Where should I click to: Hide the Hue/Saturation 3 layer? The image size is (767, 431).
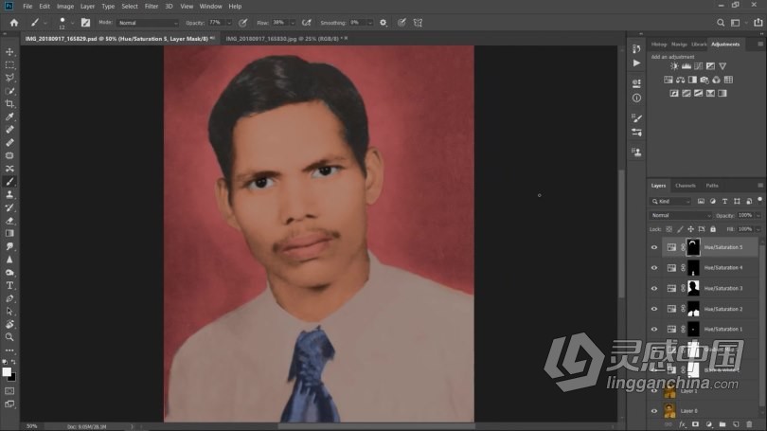point(654,289)
